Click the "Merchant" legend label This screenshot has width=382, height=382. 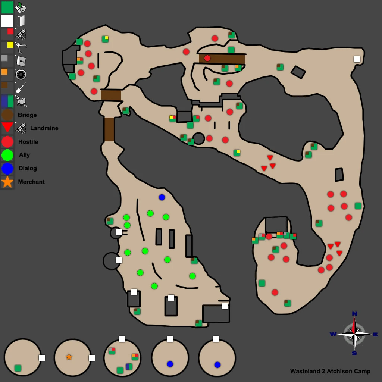31,182
